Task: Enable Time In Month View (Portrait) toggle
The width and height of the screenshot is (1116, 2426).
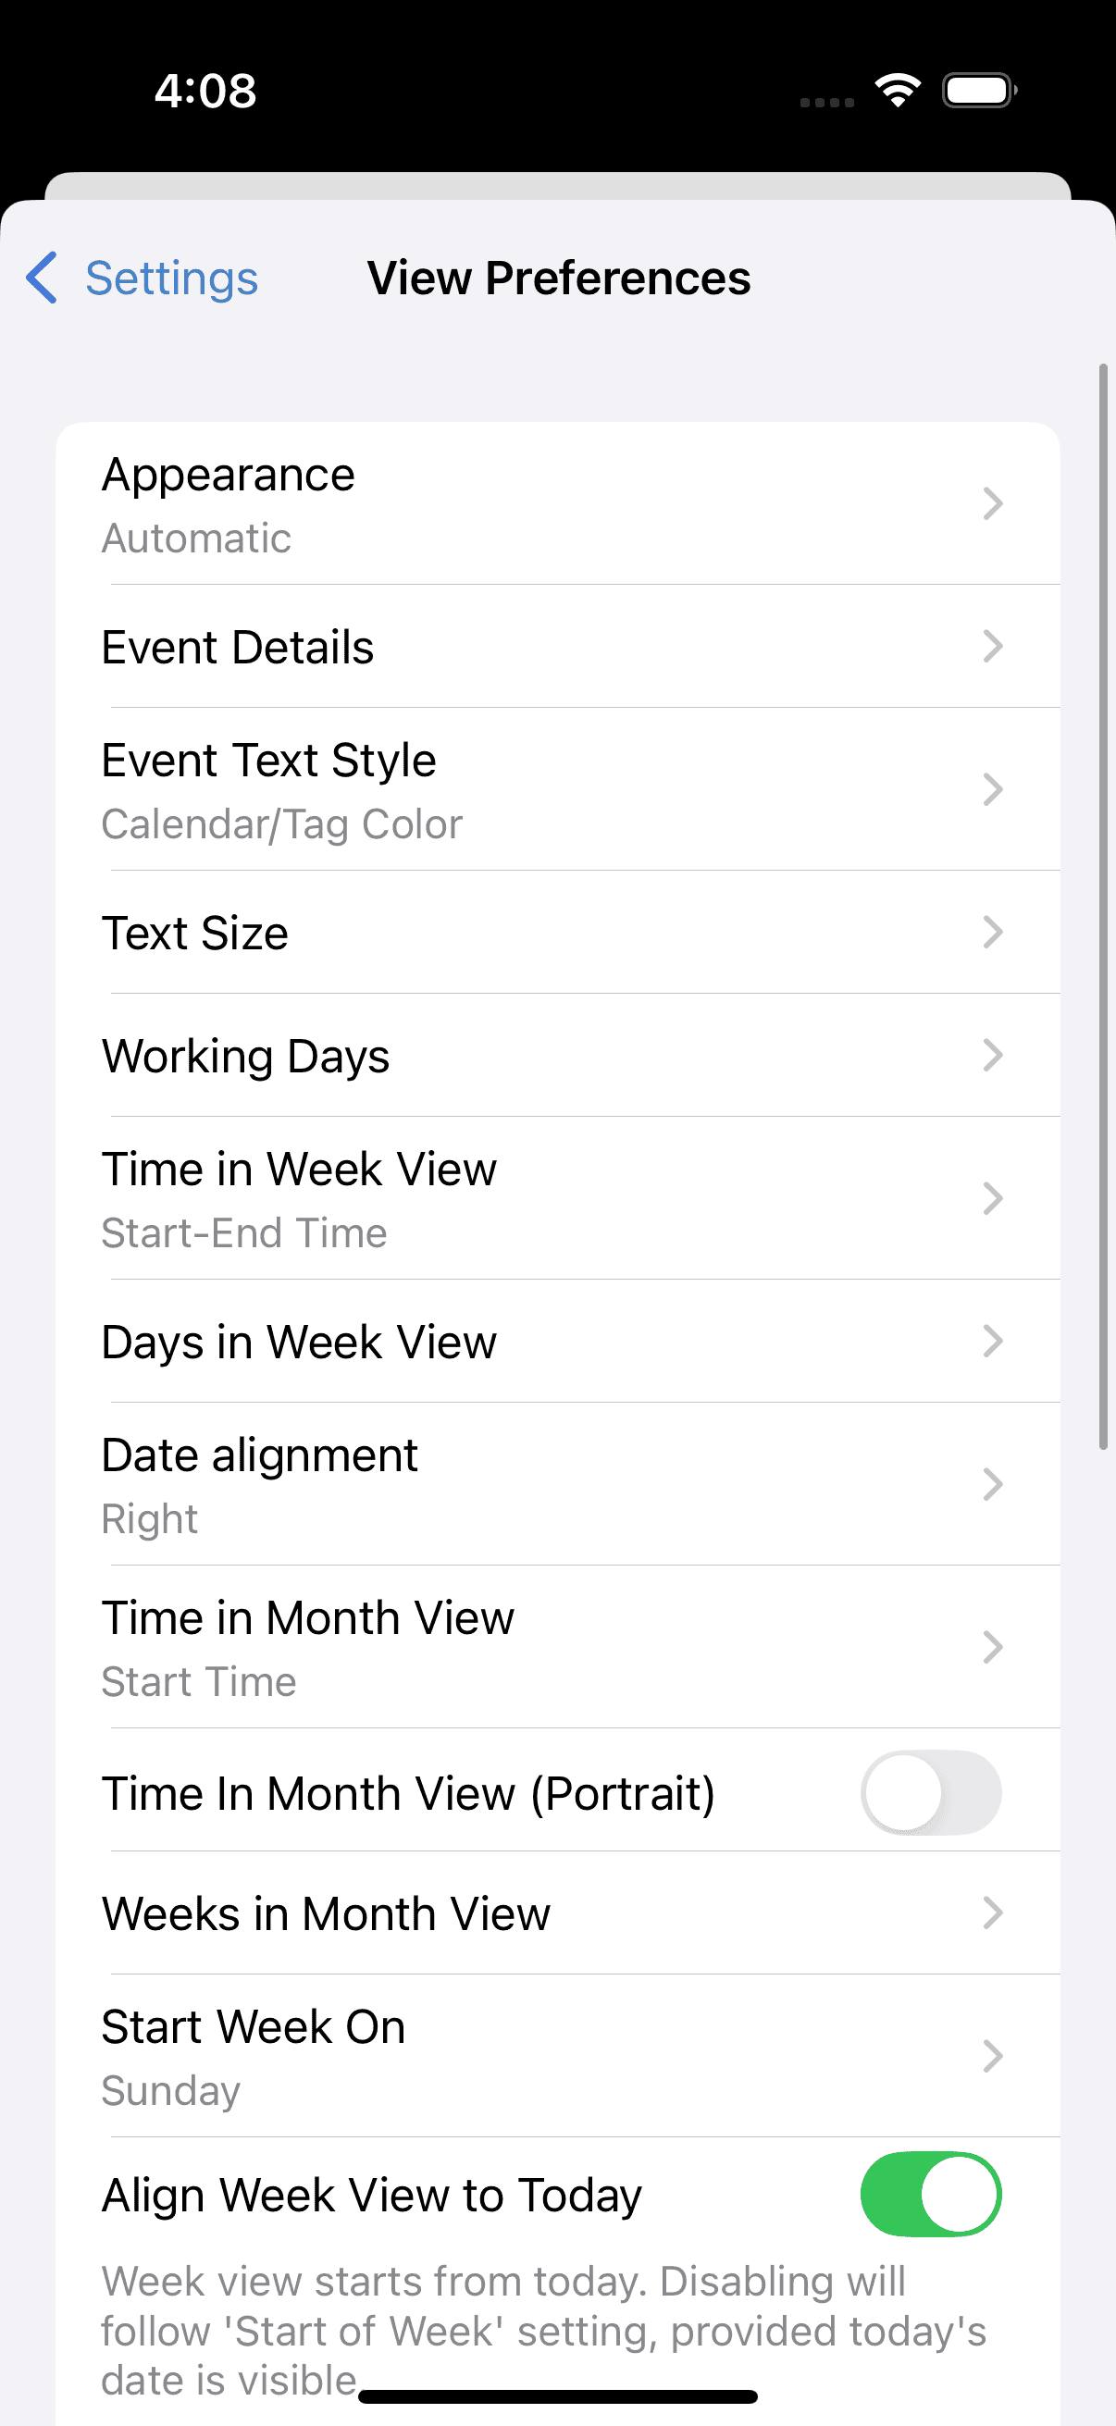Action: click(x=931, y=1792)
